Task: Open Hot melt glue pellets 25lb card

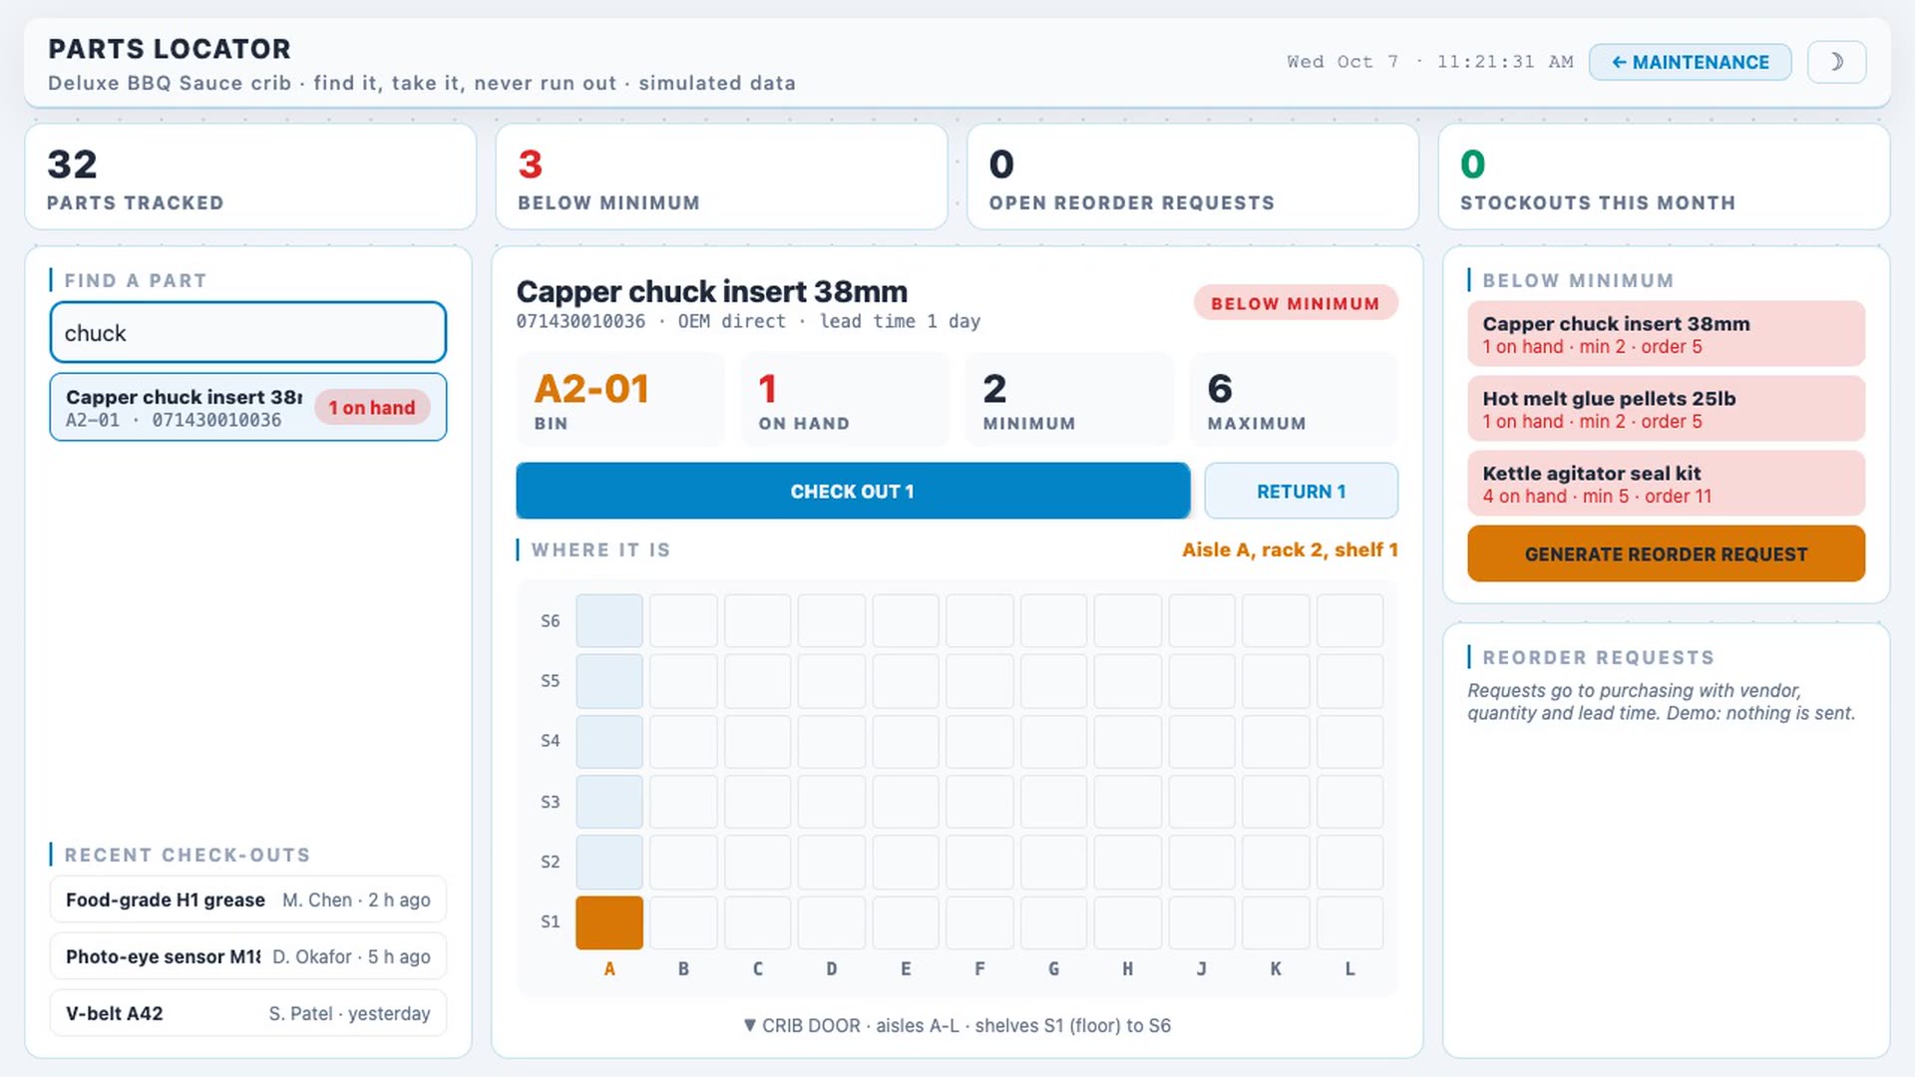Action: coord(1666,409)
